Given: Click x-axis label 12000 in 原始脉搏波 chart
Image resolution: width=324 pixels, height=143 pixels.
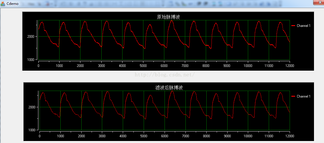Looking at the screenshot, I should click(x=290, y=65).
